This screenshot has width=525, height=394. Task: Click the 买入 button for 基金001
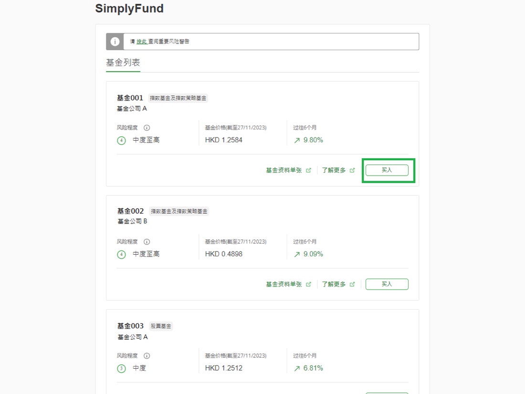(387, 170)
